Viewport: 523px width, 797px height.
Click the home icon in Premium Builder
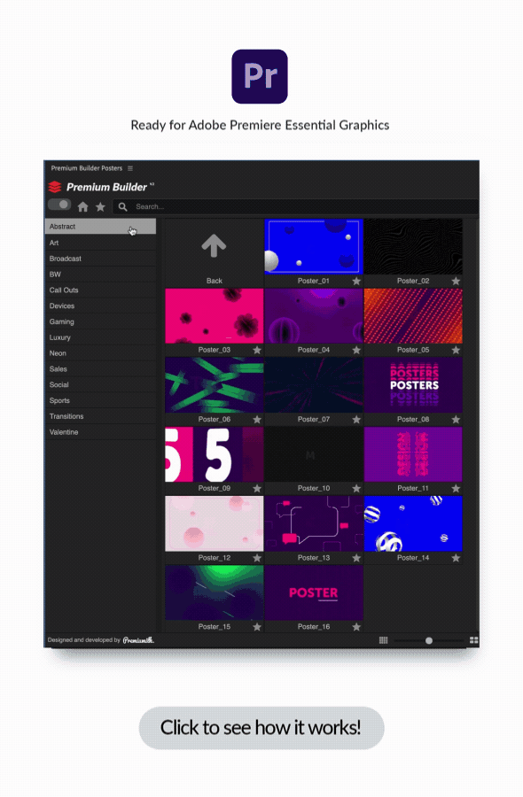tap(83, 207)
